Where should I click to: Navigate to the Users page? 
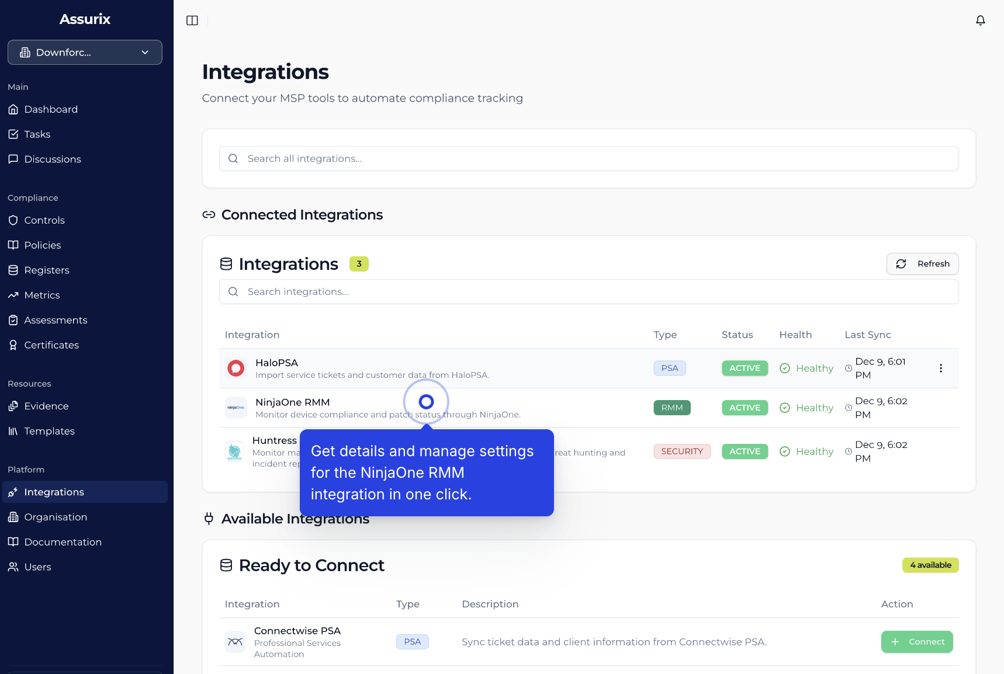tap(37, 567)
